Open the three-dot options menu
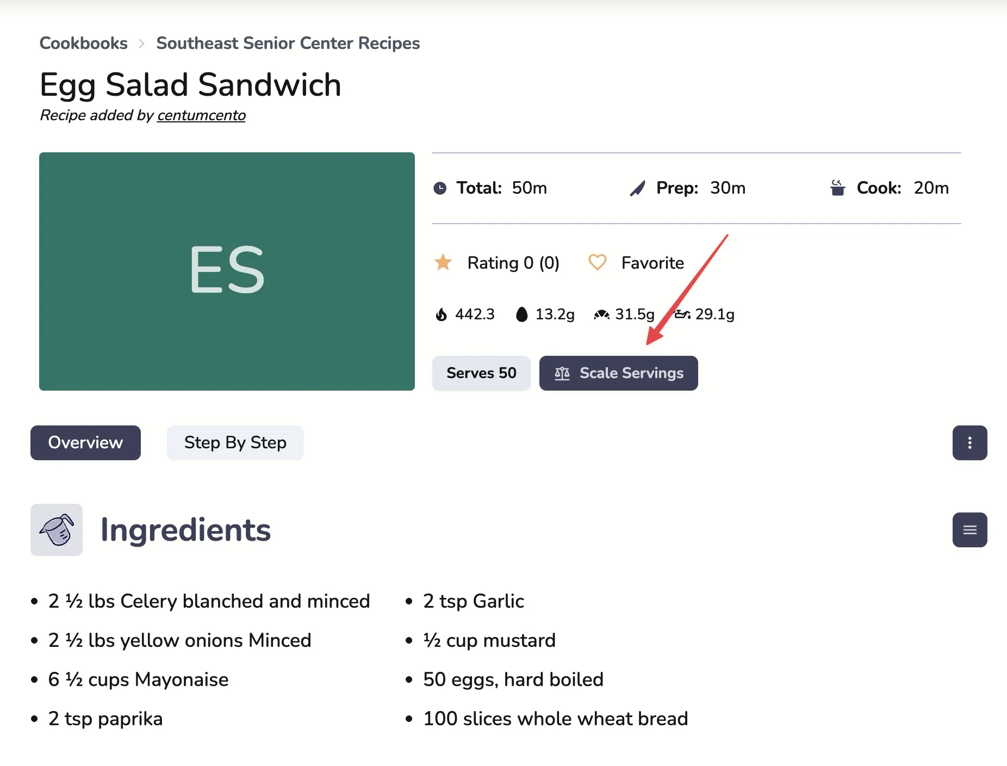The height and width of the screenshot is (766, 1007). (x=969, y=443)
